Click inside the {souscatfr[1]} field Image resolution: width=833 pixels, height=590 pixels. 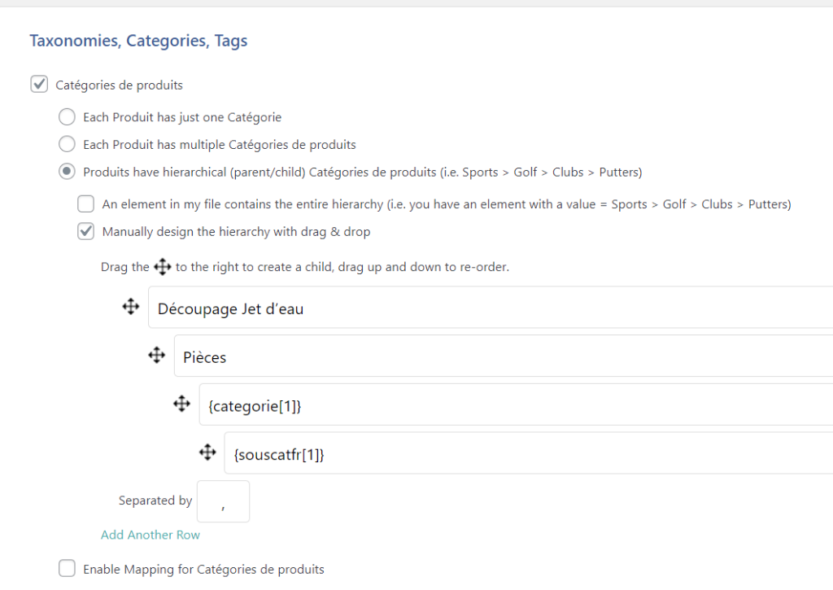525,453
